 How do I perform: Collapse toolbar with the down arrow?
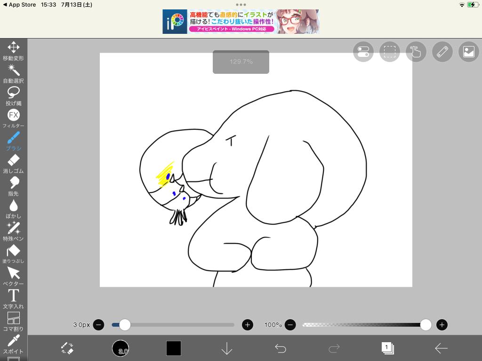(227, 348)
